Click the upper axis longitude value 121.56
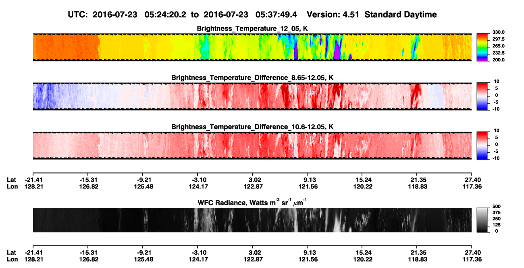 (x=309, y=186)
